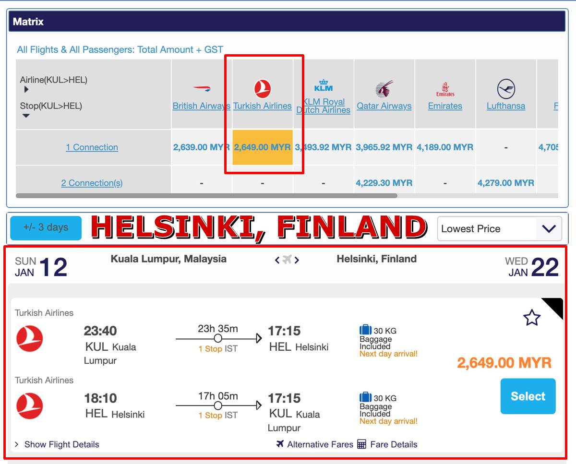This screenshot has height=464, width=576.
Task: Select Lufthansa 4,279.00 MYR fare
Action: pyautogui.click(x=506, y=183)
